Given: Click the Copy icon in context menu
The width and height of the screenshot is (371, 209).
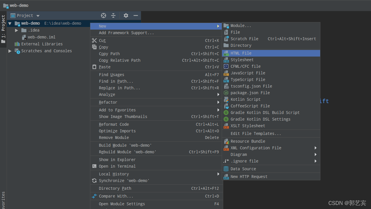Looking at the screenshot, I should point(94,47).
